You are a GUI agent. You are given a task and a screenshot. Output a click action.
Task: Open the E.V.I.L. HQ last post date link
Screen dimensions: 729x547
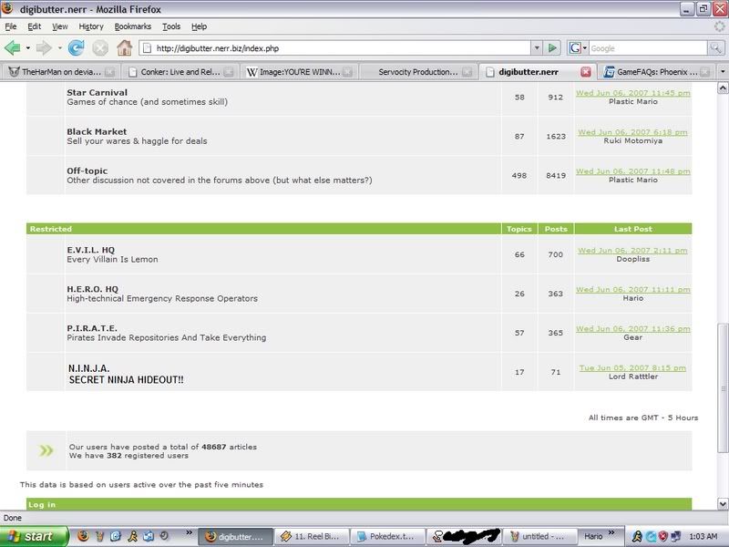tap(632, 250)
